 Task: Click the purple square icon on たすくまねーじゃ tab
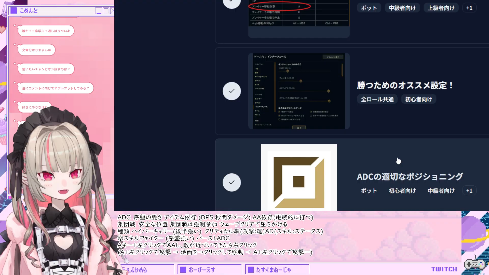tap(251, 270)
